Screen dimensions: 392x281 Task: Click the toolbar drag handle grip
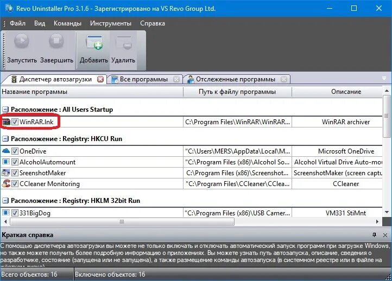tap(3, 50)
